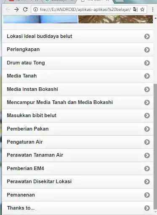Open Lokasi ideal budidaya belut item
This screenshot has height=215, width=157.
click(78, 36)
